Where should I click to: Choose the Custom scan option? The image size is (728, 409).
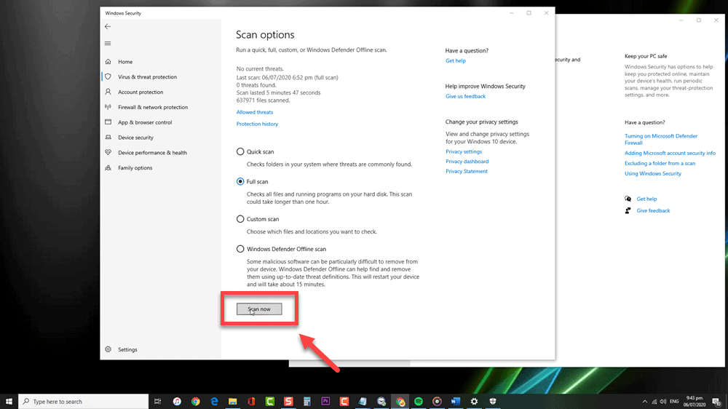point(240,218)
